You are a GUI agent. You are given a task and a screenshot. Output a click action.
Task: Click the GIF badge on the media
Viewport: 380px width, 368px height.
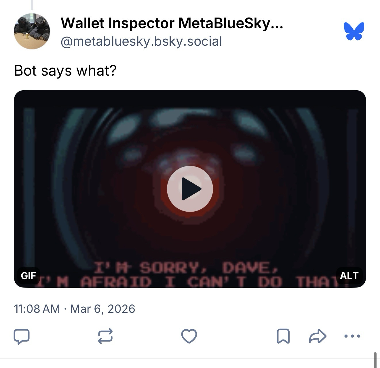(28, 276)
